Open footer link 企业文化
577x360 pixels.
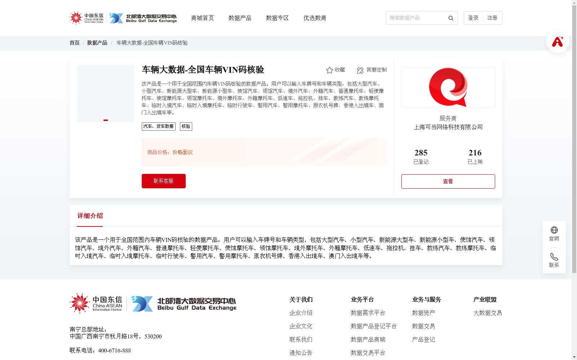pyautogui.click(x=301, y=326)
